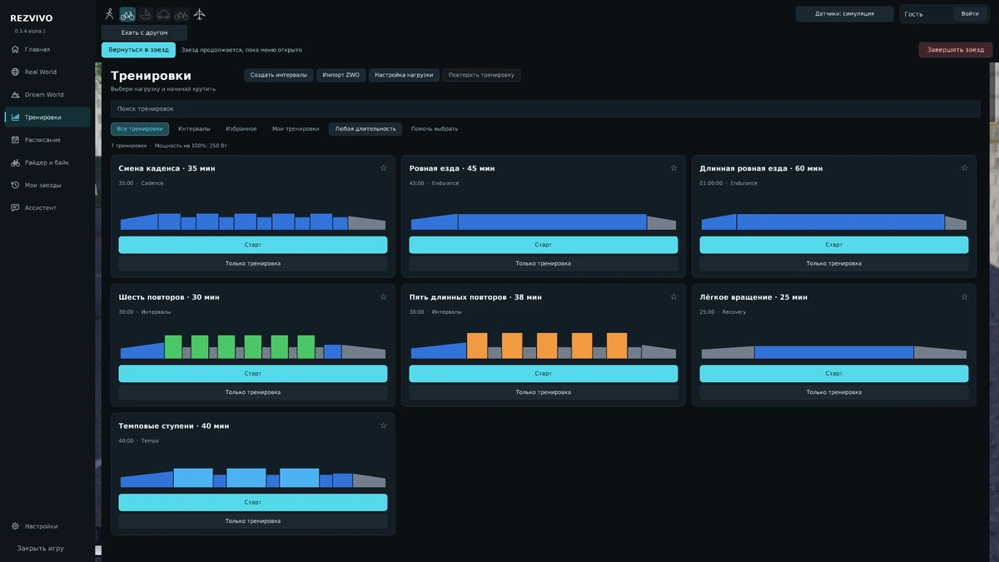Select the airplane mode icon
Image resolution: width=999 pixels, height=562 pixels.
click(x=199, y=14)
